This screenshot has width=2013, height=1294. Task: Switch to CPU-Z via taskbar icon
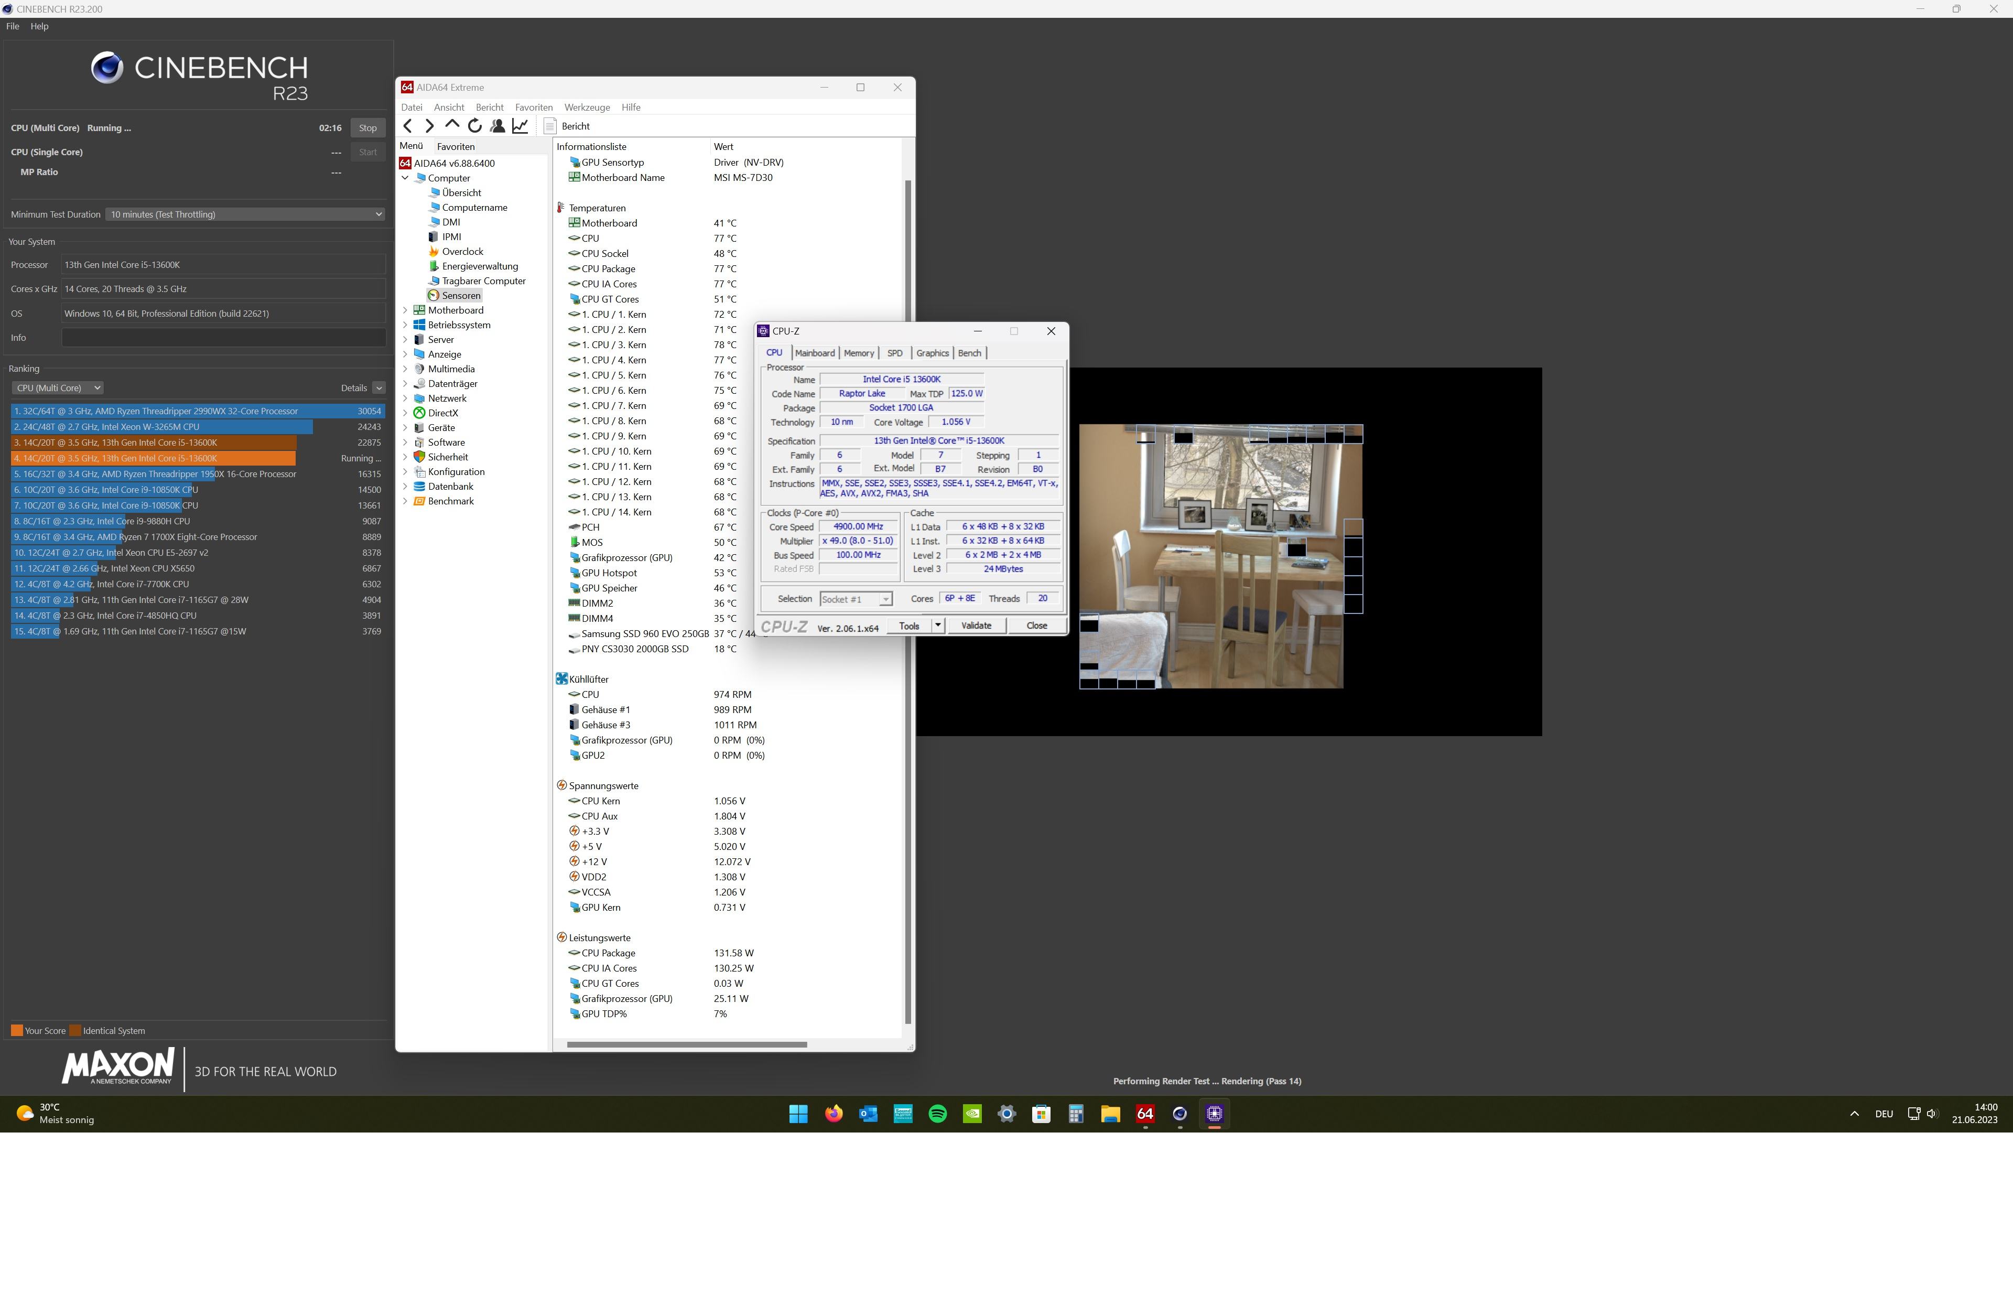click(1215, 1114)
